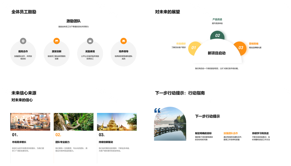Click the 03. number

(x=102, y=135)
